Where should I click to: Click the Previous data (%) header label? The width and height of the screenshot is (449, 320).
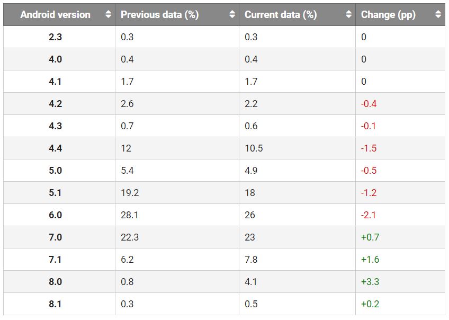(159, 15)
